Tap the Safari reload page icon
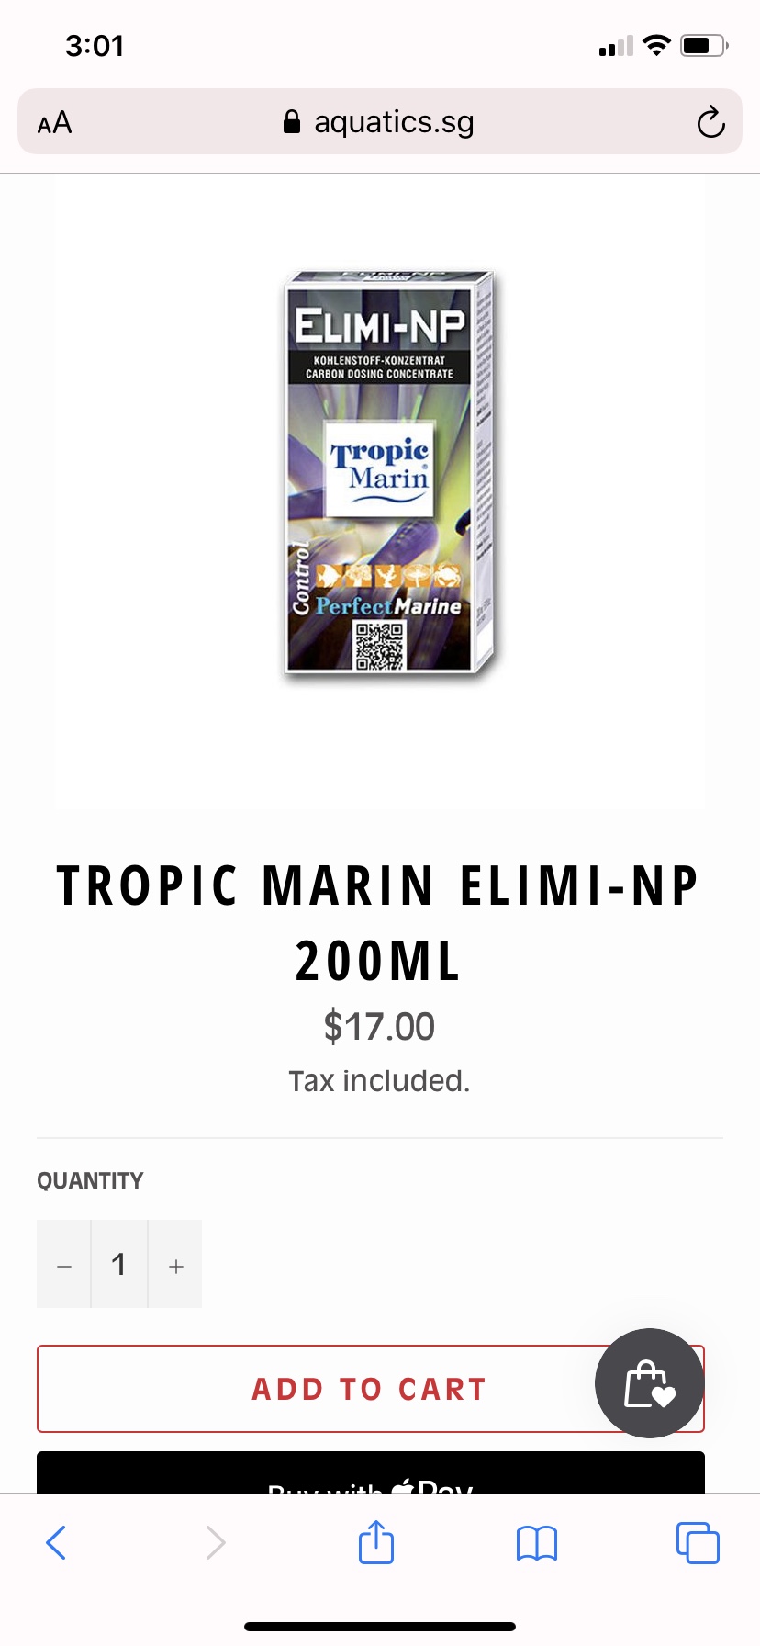 point(710,122)
